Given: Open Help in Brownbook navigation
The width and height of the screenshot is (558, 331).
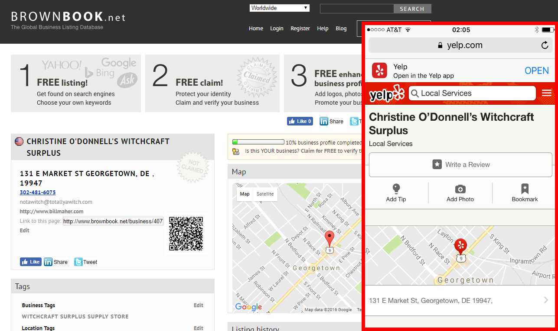Looking at the screenshot, I should (323, 29).
